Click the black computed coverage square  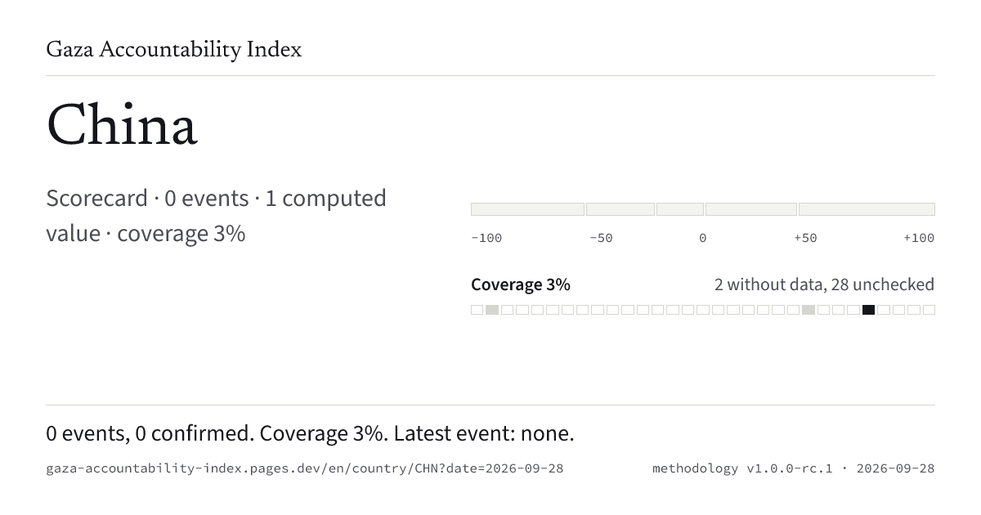868,310
